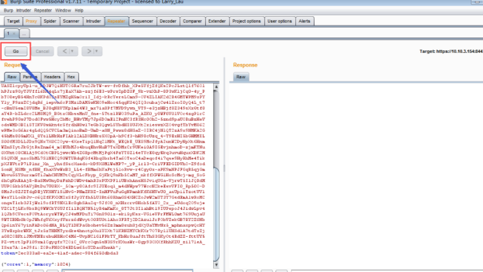483x272 pixels.
Task: Open the Repeater menu in menu bar
Action: [43, 10]
